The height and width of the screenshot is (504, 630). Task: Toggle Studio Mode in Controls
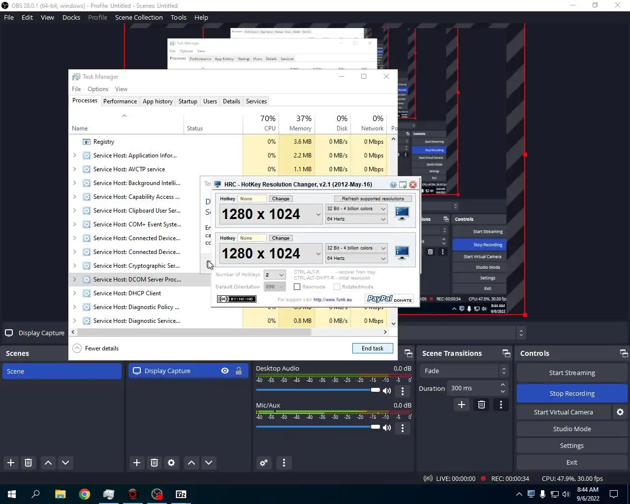click(x=572, y=429)
